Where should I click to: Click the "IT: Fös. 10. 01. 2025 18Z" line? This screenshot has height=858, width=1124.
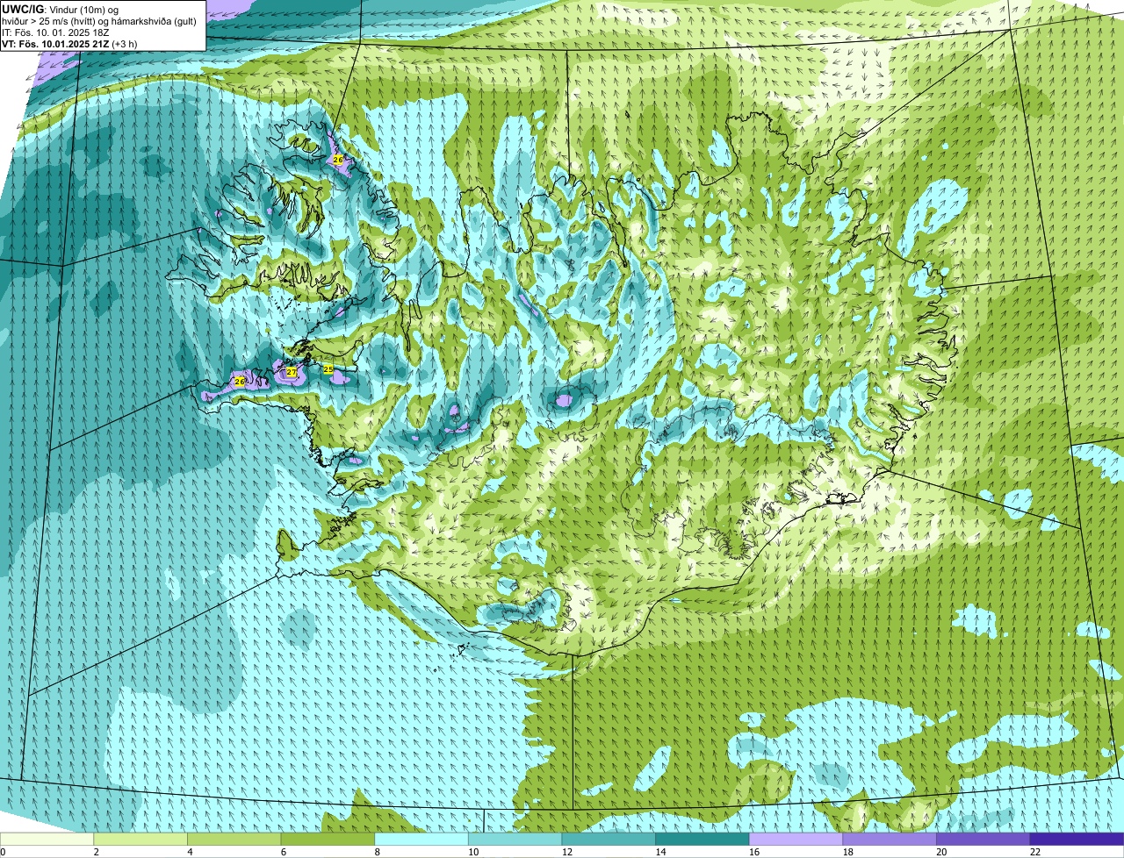coord(56,32)
